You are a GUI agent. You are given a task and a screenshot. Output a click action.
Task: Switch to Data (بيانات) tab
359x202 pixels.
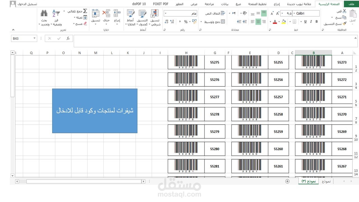(224, 4)
